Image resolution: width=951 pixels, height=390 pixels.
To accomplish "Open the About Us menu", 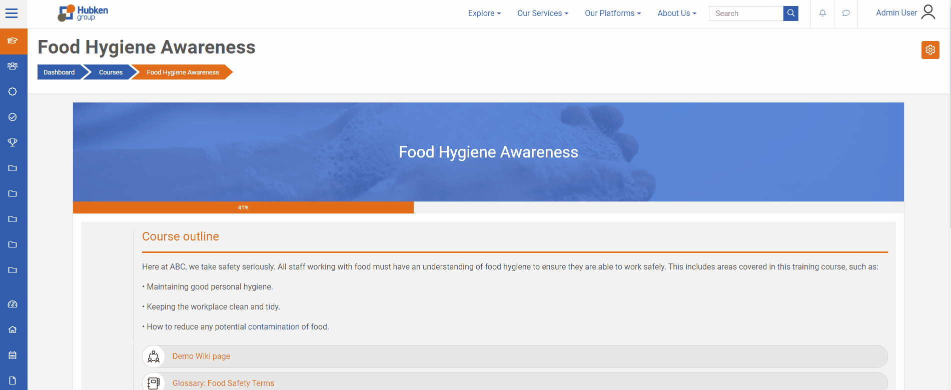I will tap(677, 13).
